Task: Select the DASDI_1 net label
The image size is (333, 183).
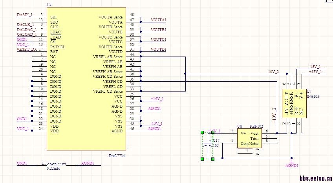Action: pos(25,15)
